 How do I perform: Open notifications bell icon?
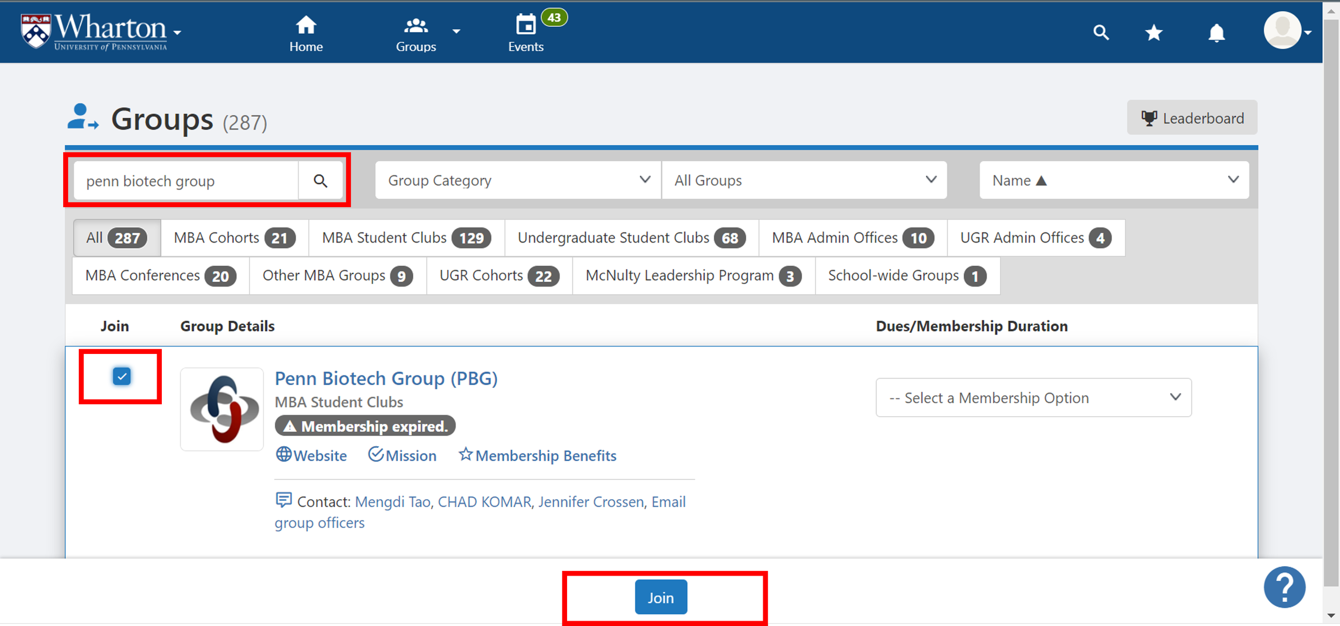click(1216, 33)
